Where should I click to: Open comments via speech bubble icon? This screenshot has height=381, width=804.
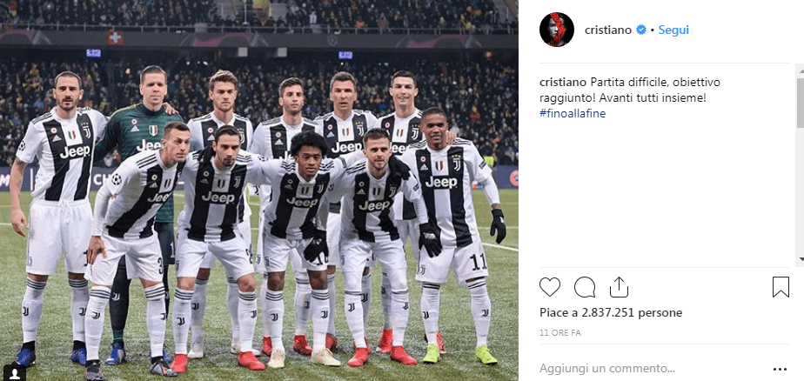(585, 287)
